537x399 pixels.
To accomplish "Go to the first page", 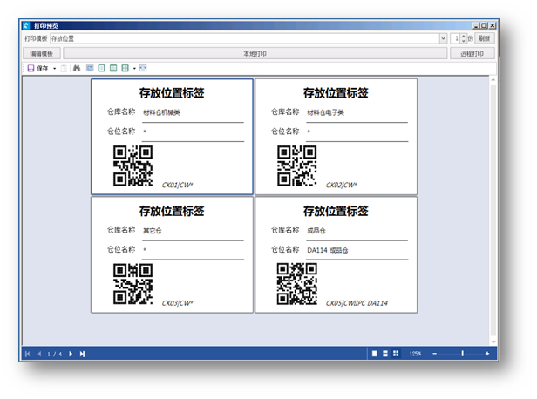I will [x=28, y=354].
